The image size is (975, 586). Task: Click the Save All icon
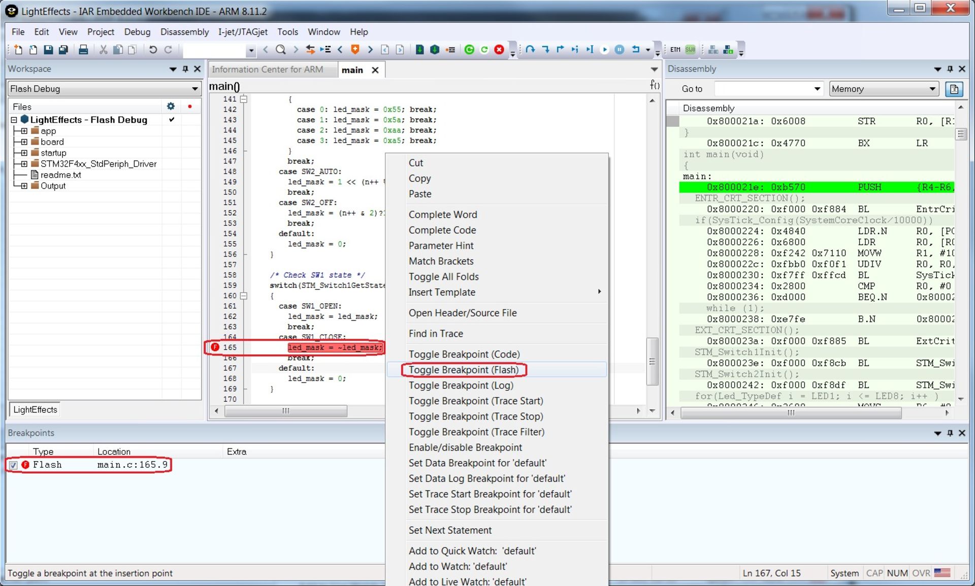pos(63,49)
